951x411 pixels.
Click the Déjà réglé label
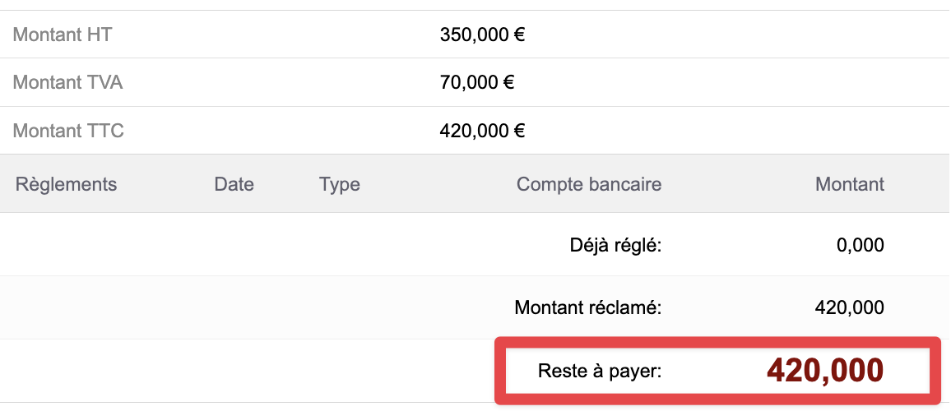pyautogui.click(x=615, y=244)
